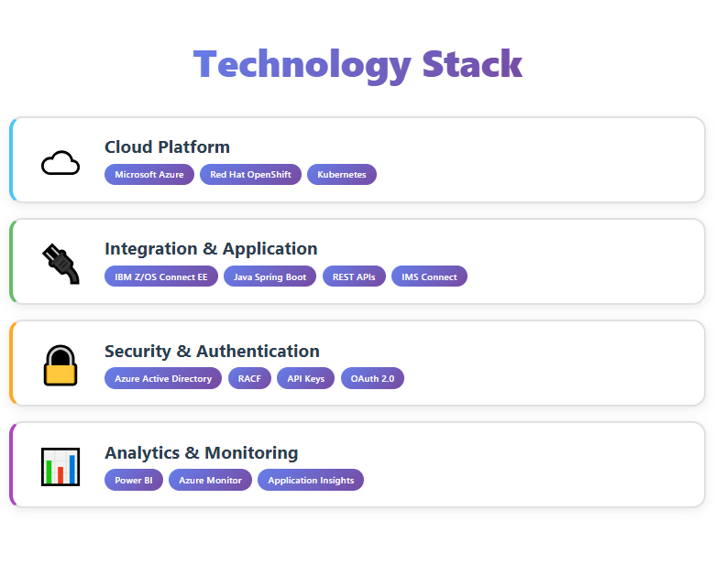
Task: Click the Power BI tag
Action: click(x=134, y=480)
